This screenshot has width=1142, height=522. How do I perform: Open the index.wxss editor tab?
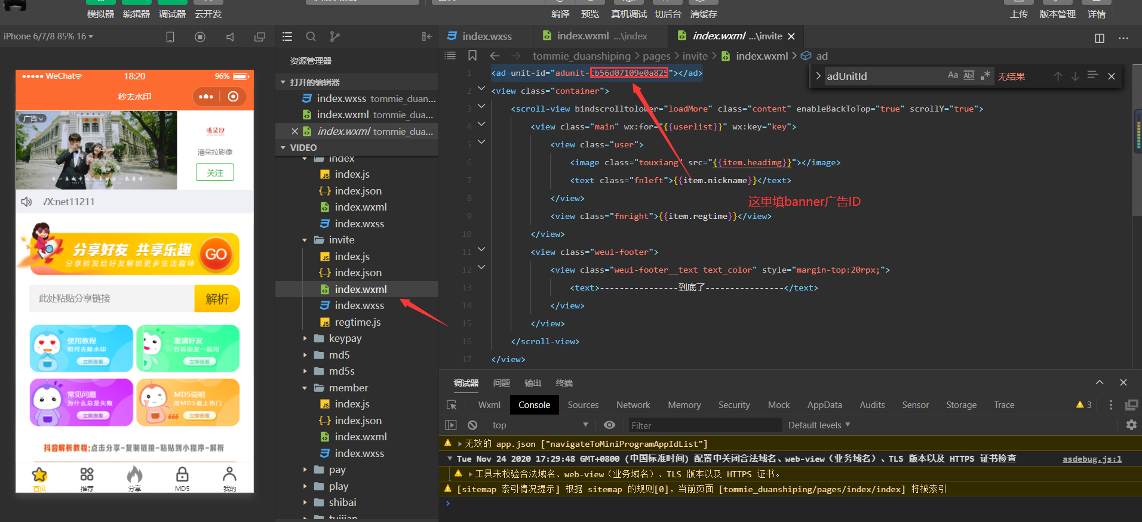[x=486, y=36]
